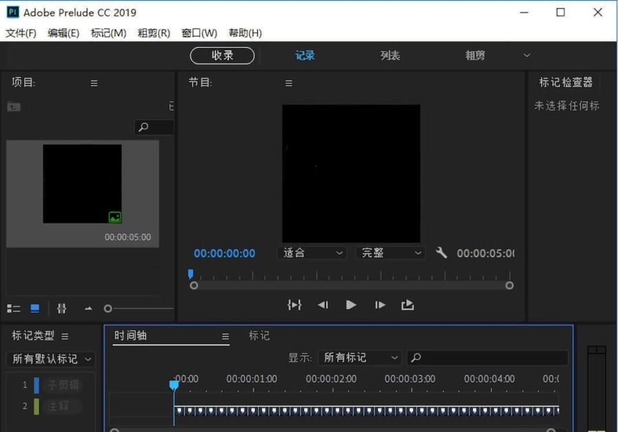Click the Prelude app icon in title bar
This screenshot has height=432, width=618.
click(12, 12)
